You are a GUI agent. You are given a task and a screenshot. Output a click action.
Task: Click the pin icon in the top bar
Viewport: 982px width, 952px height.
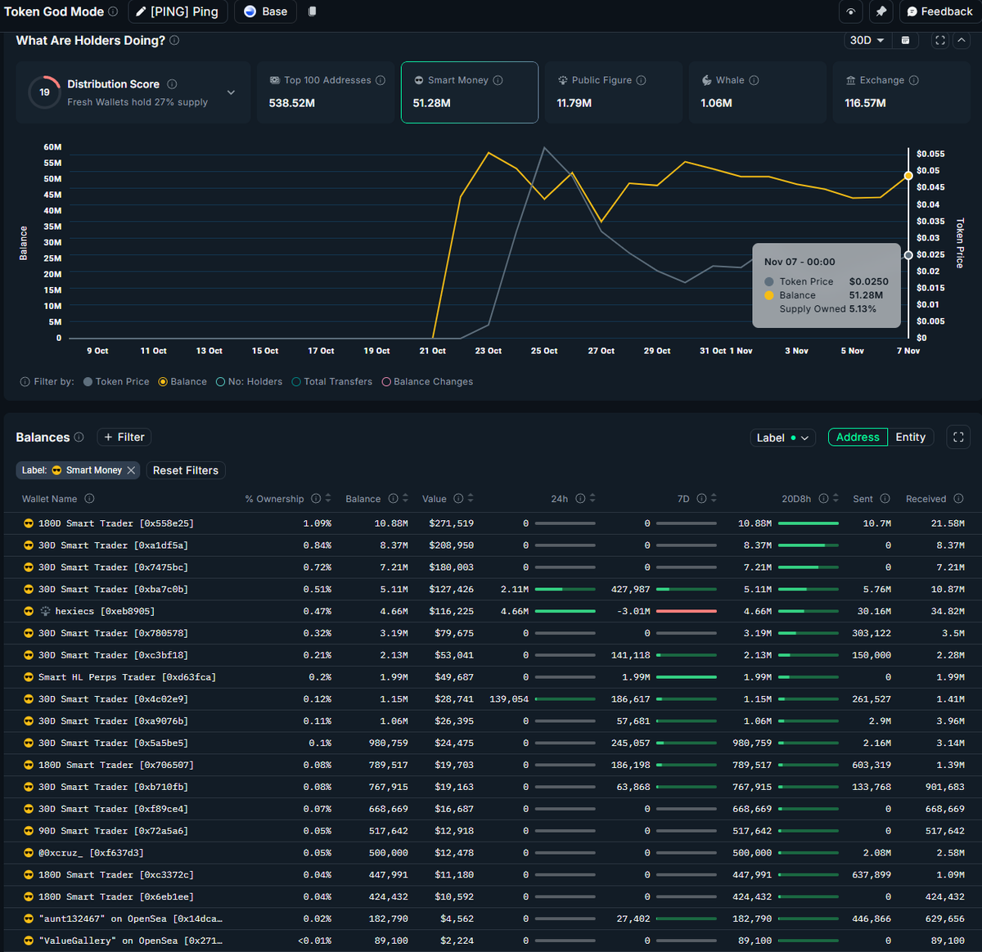point(880,11)
